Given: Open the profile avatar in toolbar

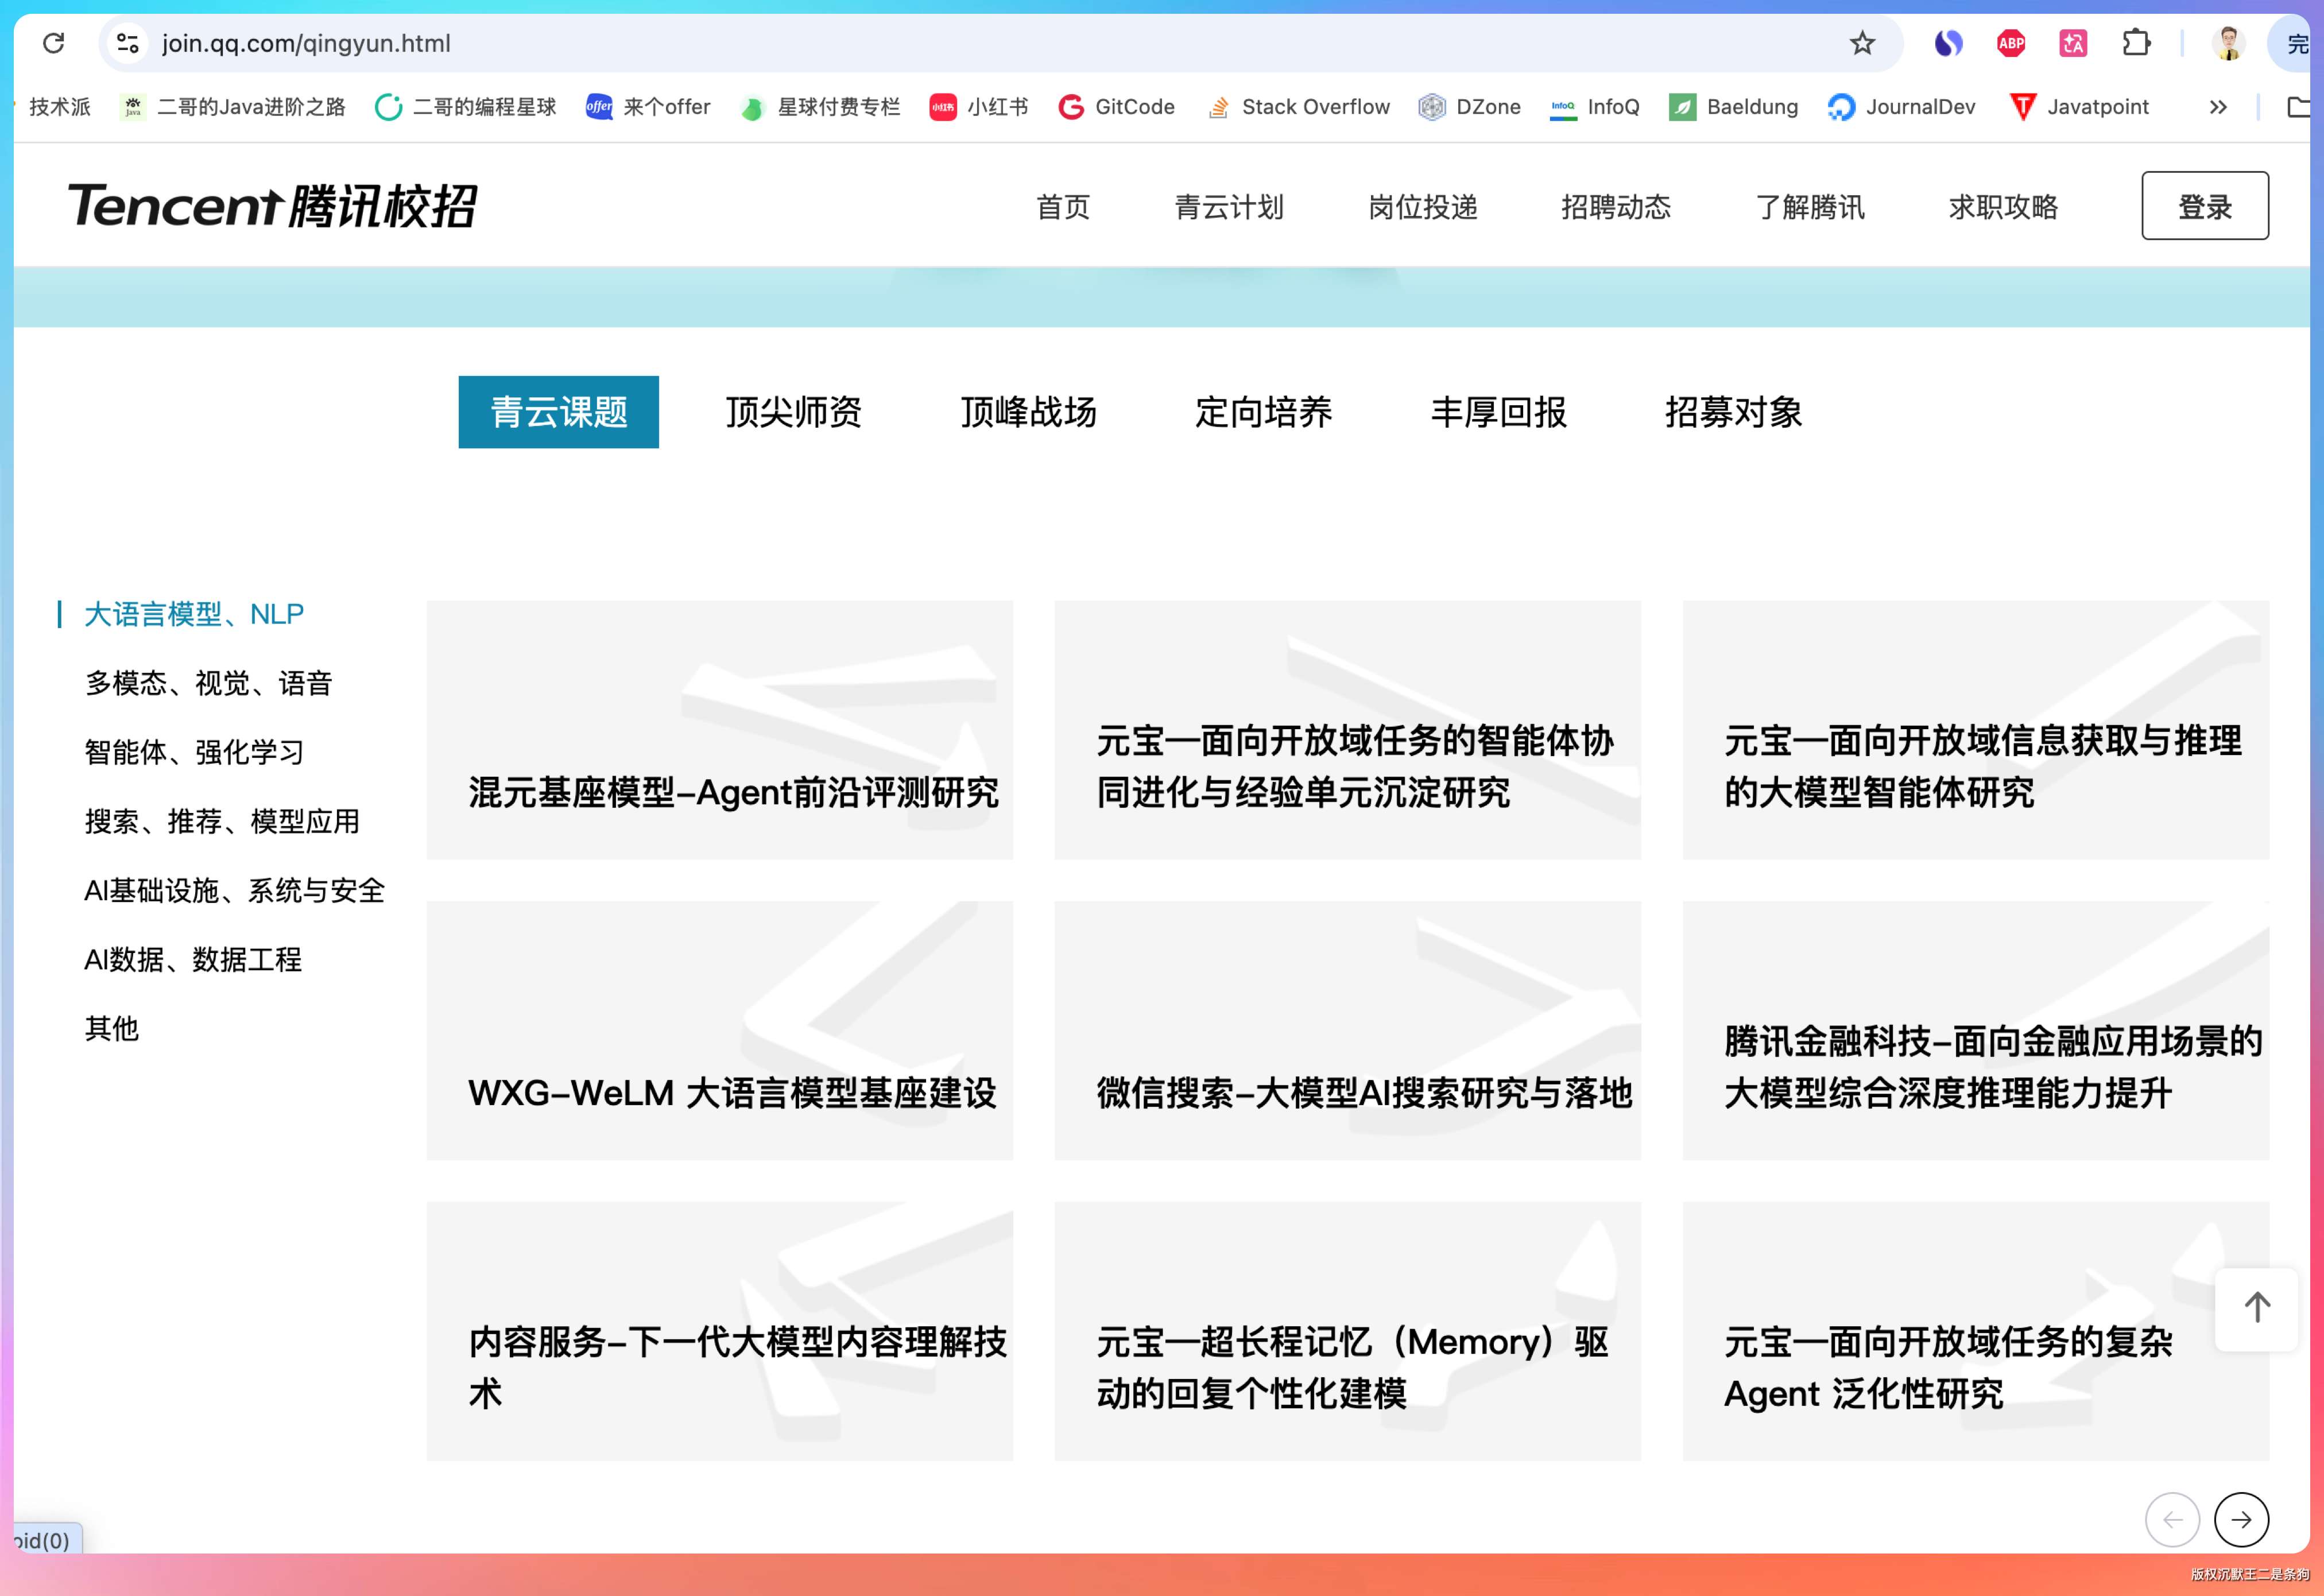Looking at the screenshot, I should coord(2228,43).
